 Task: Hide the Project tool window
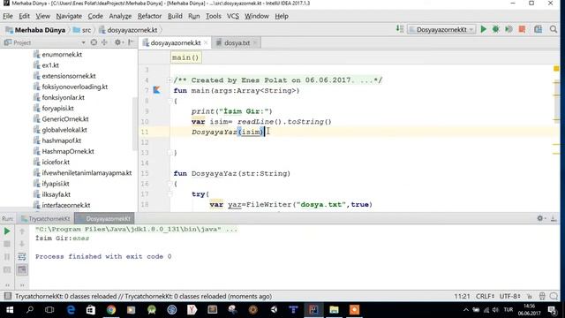click(131, 42)
